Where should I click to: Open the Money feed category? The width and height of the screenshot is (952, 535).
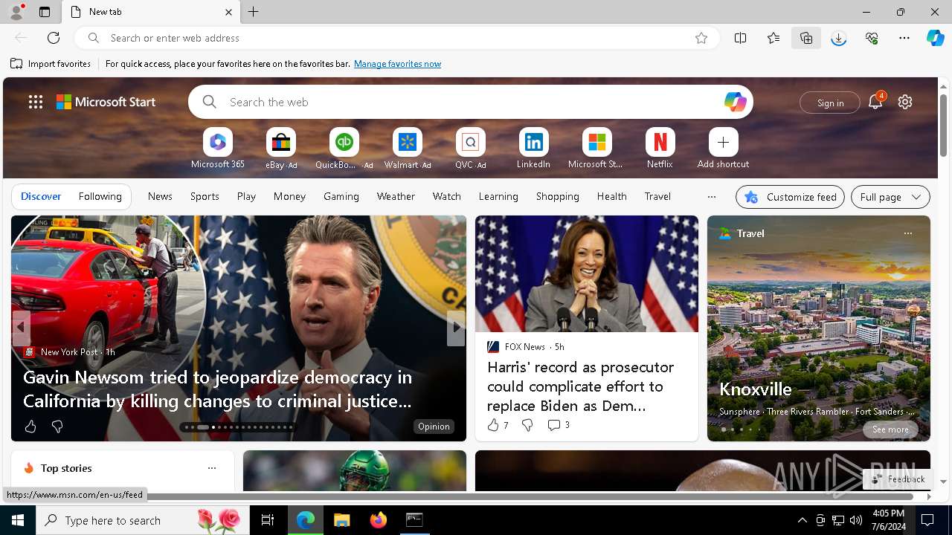coord(289,196)
